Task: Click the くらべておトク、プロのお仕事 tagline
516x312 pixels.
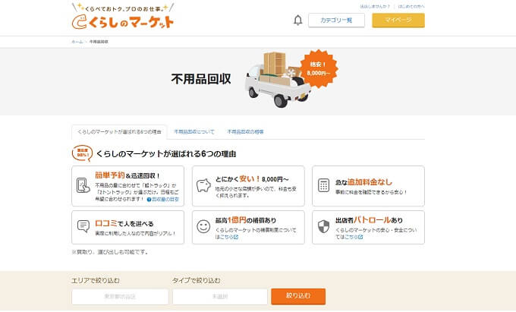Action: (x=122, y=9)
